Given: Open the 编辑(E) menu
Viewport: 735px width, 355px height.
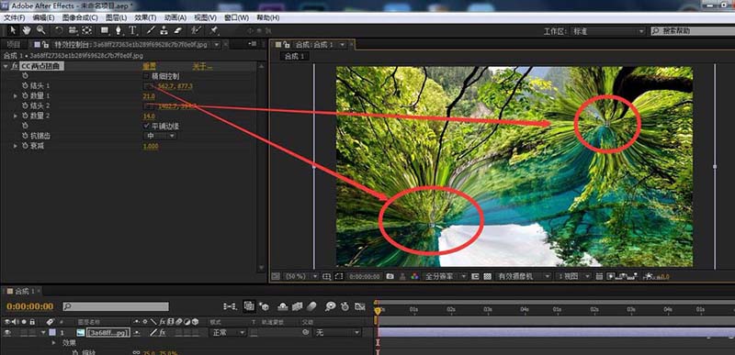Looking at the screenshot, I should coord(43,17).
